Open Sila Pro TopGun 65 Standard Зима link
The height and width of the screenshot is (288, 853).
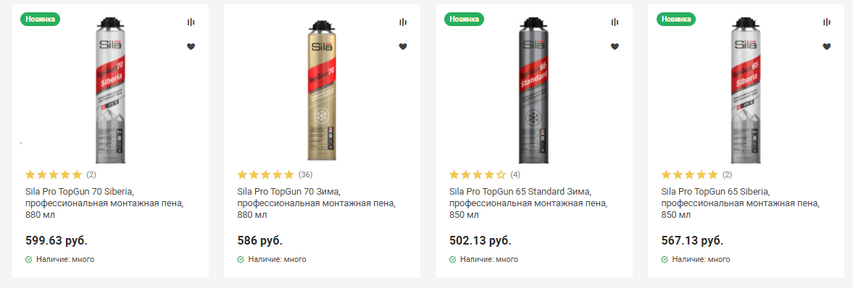coord(528,203)
